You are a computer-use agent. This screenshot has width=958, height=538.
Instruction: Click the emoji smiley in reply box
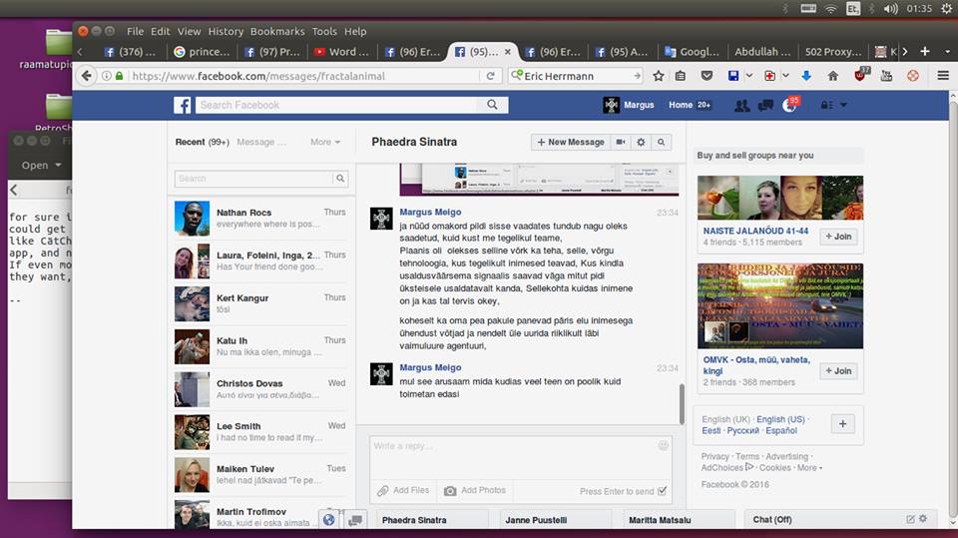tap(663, 446)
